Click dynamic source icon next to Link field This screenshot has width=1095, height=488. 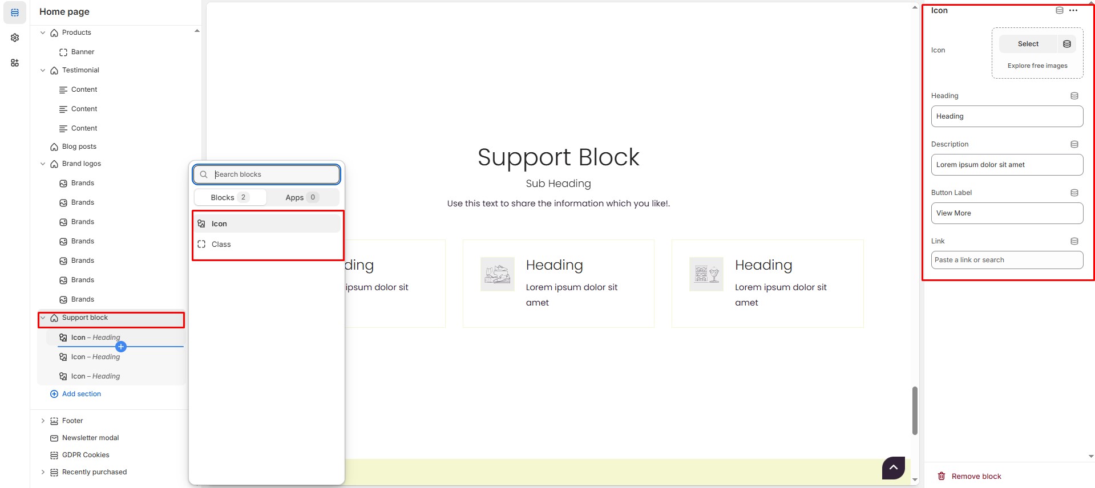pyautogui.click(x=1074, y=241)
